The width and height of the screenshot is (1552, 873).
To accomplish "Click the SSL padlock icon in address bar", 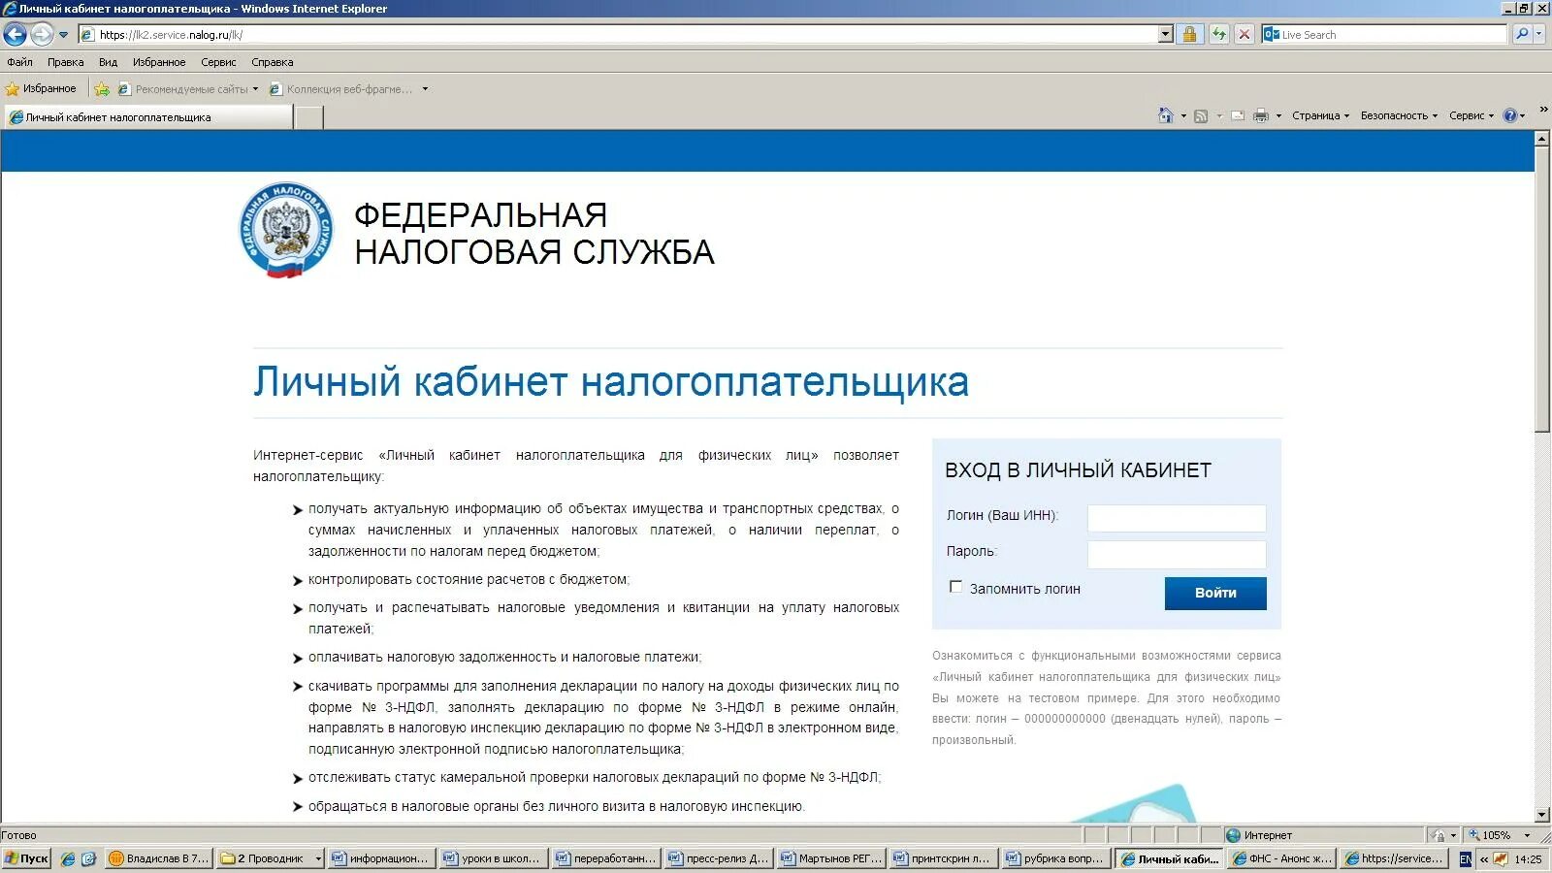I will (1189, 34).
